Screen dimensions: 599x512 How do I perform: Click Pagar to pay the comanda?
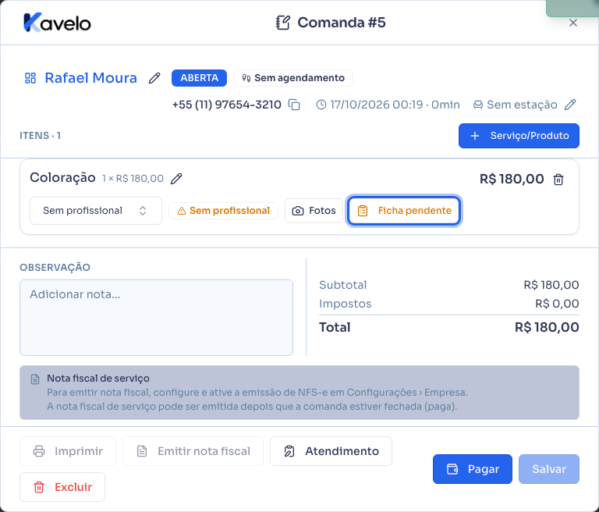click(x=472, y=469)
